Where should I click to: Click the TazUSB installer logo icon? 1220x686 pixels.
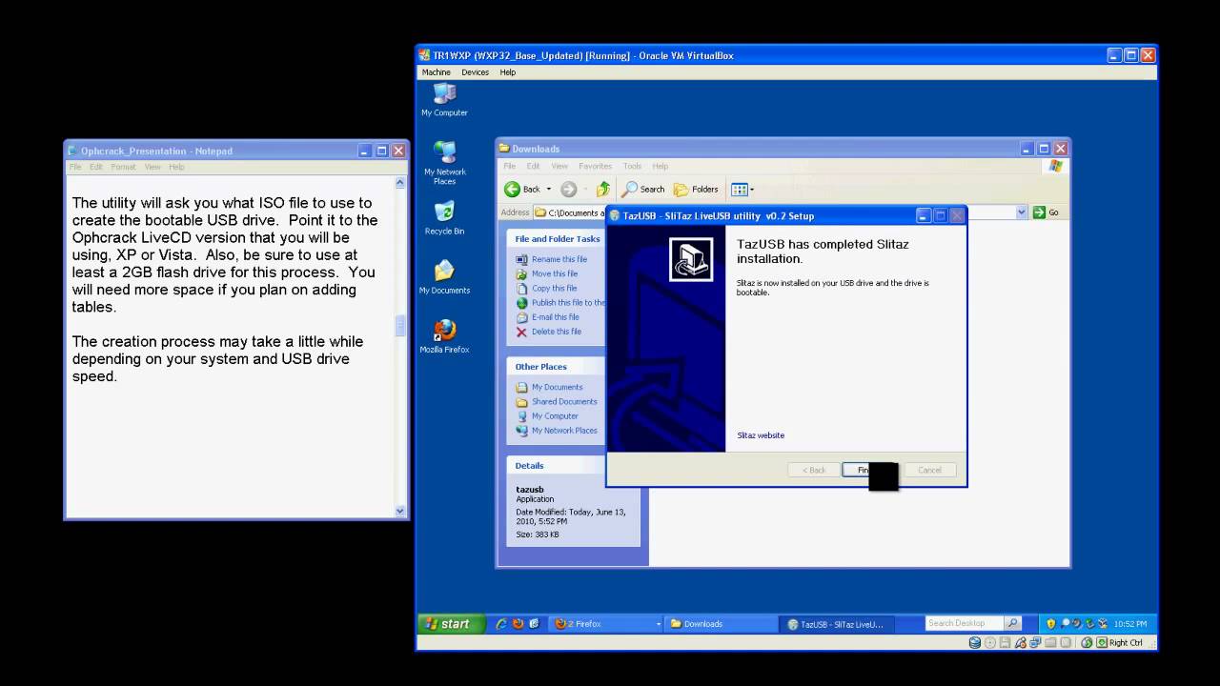(x=691, y=259)
